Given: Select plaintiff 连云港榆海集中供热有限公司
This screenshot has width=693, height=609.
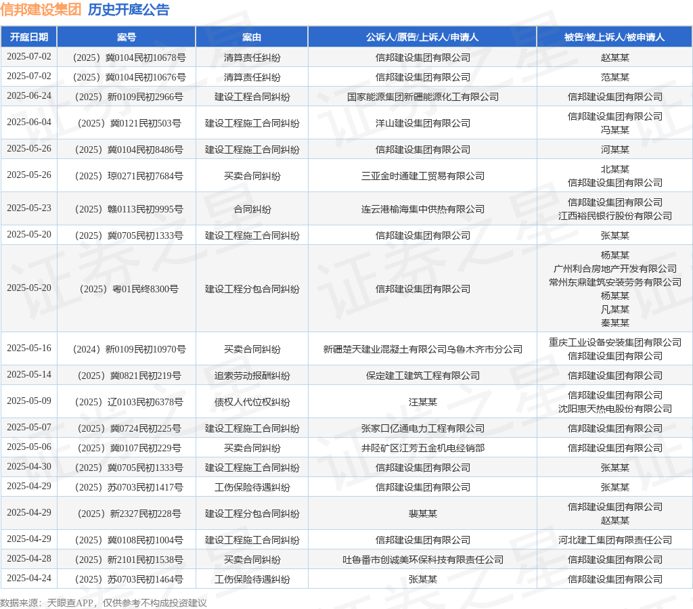Looking at the screenshot, I should pyautogui.click(x=422, y=209).
